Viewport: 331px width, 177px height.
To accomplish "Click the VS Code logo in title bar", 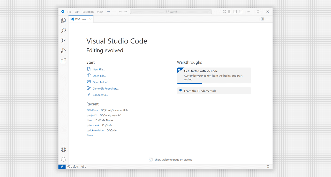I will click(62, 12).
